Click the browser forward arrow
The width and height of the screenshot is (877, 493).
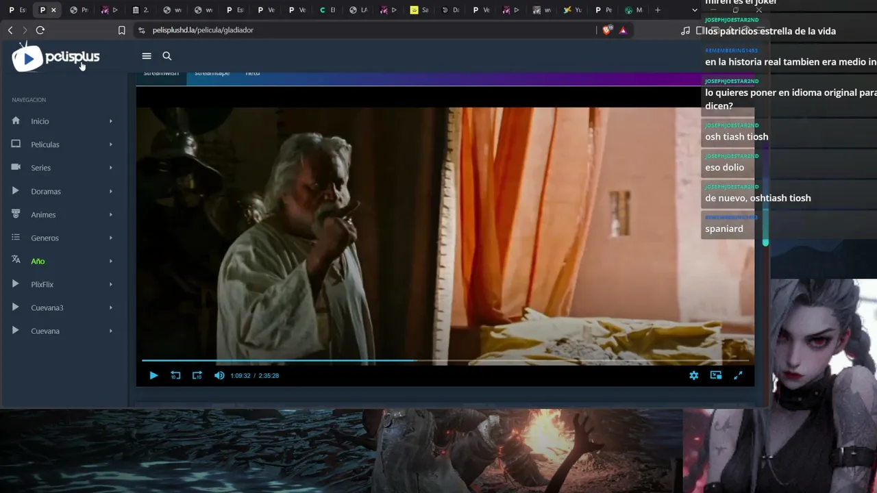pos(25,30)
